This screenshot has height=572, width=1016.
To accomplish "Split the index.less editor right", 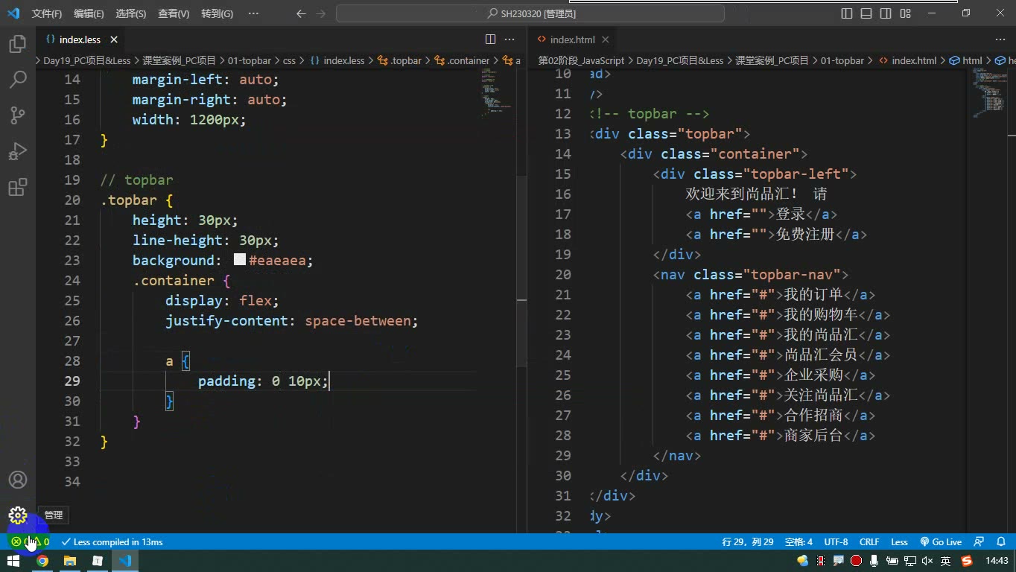I will [x=490, y=39].
